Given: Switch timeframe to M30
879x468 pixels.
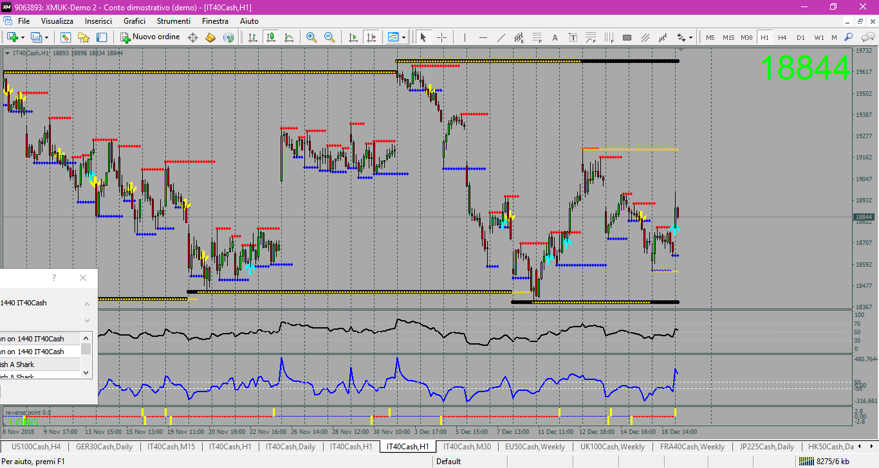Looking at the screenshot, I should (746, 37).
